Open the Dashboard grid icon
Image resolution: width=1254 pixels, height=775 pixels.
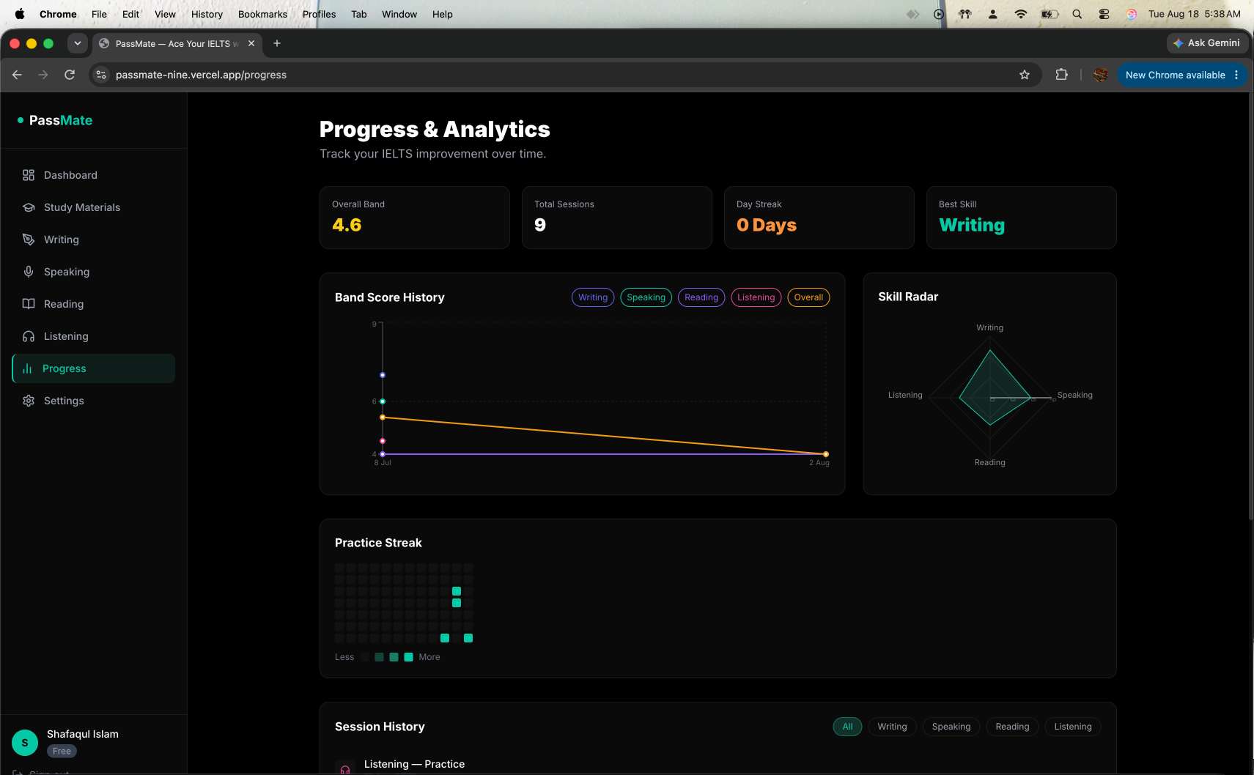coord(29,175)
